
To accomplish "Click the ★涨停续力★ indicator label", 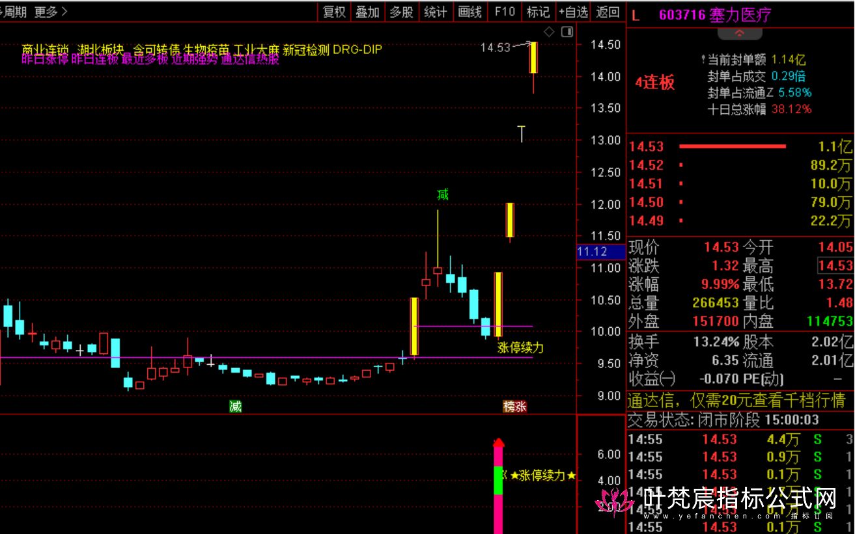I will click(x=543, y=475).
